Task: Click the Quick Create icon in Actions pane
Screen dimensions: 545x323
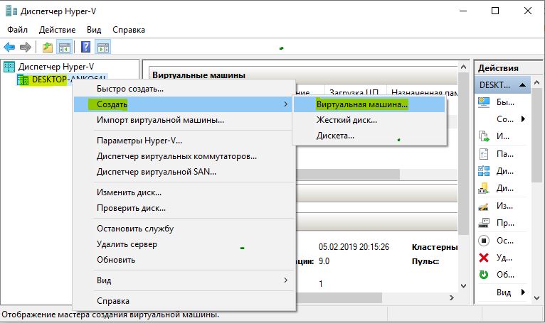Action: 484,102
